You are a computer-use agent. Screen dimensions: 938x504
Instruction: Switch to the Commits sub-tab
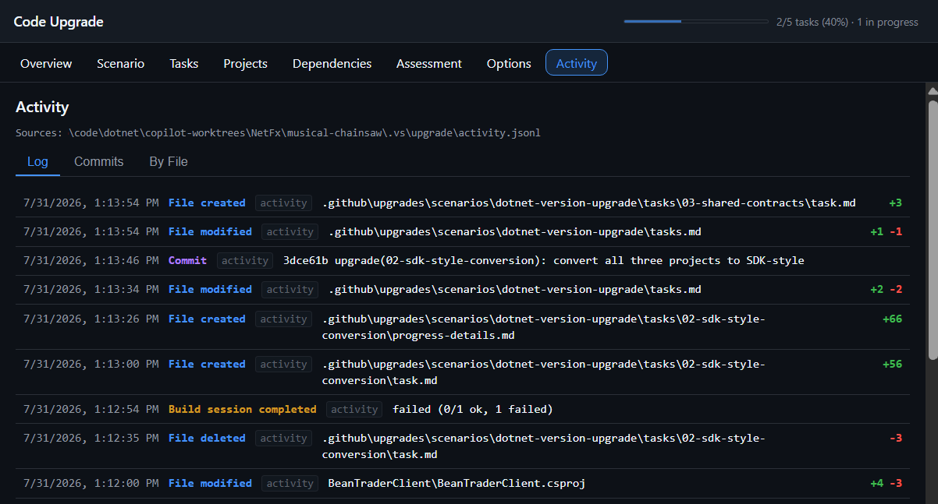click(x=99, y=161)
